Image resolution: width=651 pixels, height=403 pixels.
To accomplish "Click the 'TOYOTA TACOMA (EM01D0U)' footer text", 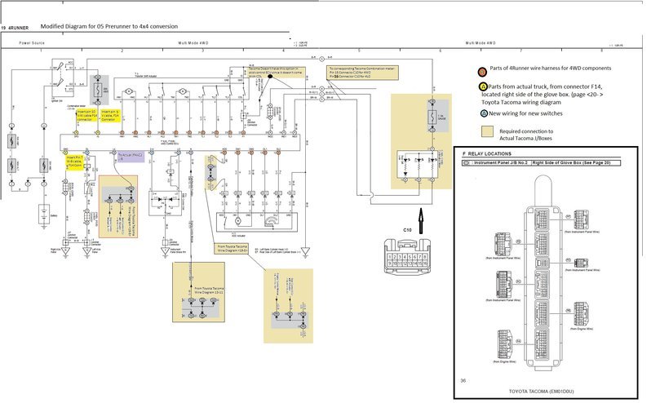I will click(542, 391).
